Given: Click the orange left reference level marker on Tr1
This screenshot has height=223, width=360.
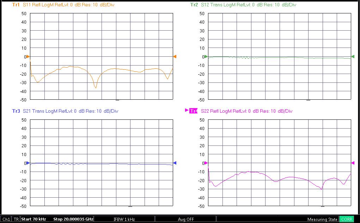Looking at the screenshot, I should (28, 56).
